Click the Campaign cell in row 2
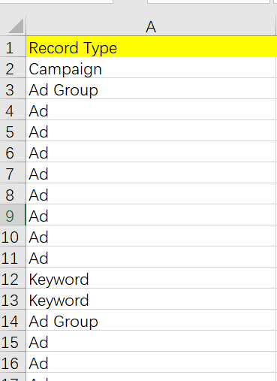This screenshot has height=381, width=277. pyautogui.click(x=152, y=68)
